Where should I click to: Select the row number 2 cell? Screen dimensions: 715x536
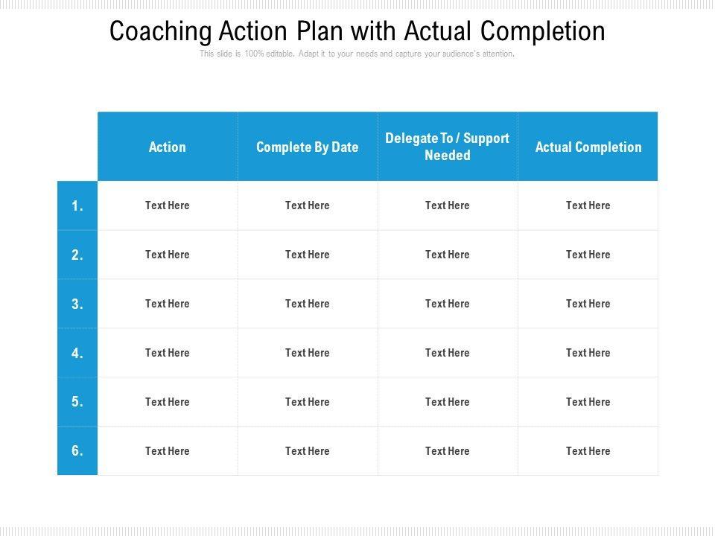77,255
